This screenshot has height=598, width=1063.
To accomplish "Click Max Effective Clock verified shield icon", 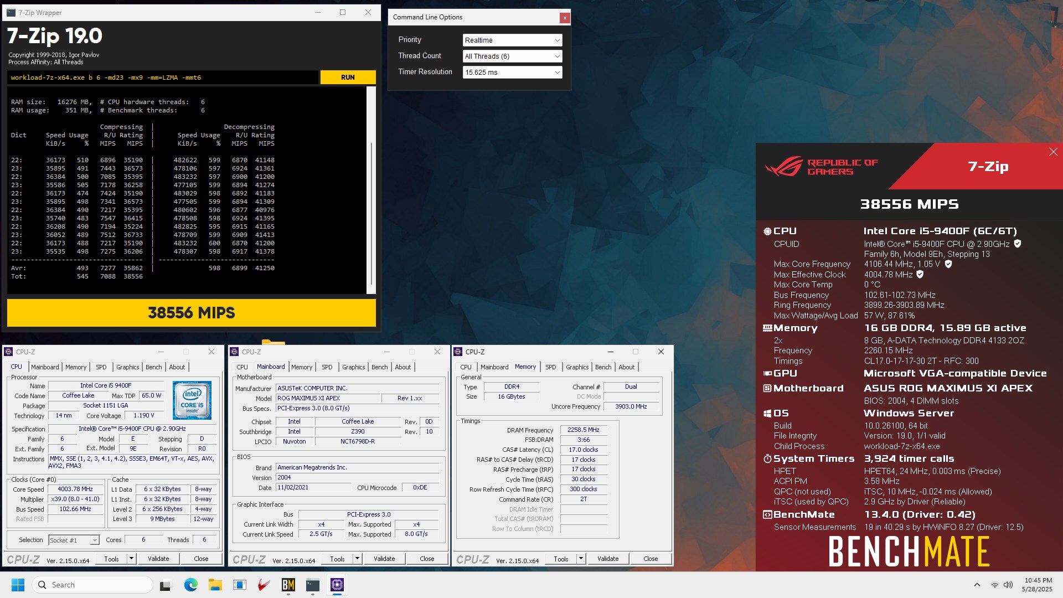I will 920,274.
